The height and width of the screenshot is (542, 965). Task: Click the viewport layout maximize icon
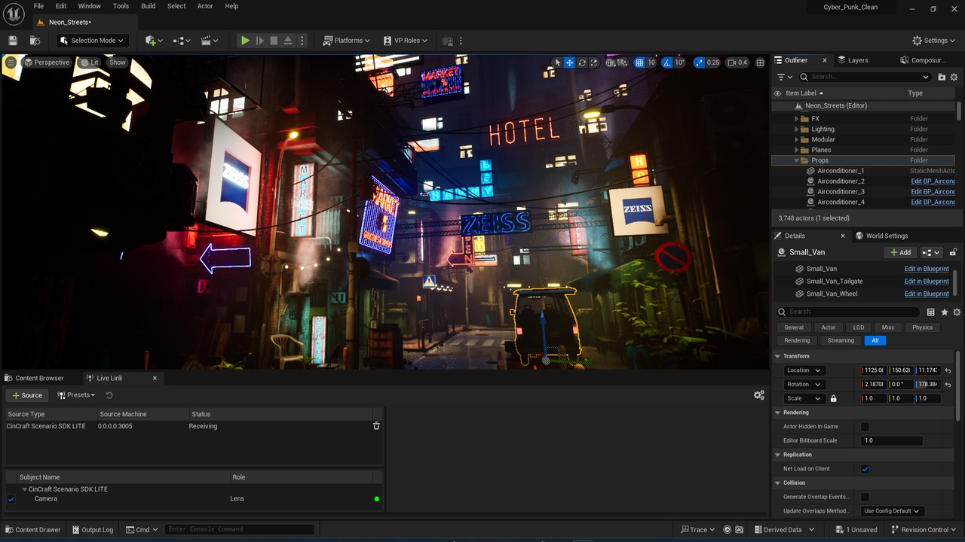pos(760,62)
